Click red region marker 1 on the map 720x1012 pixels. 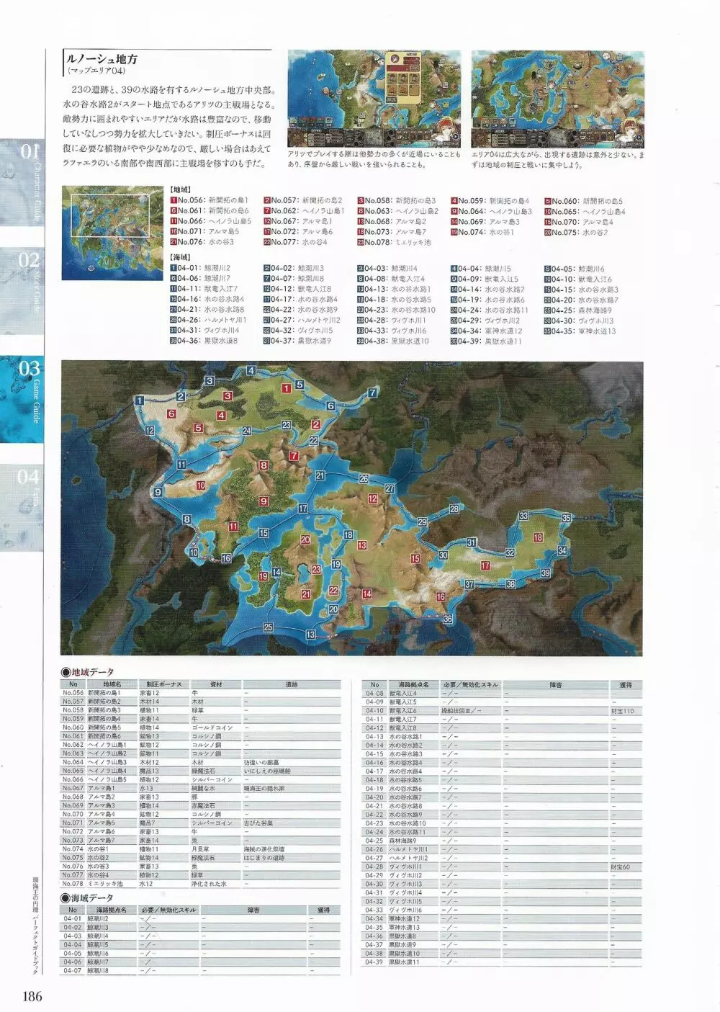pos(287,388)
